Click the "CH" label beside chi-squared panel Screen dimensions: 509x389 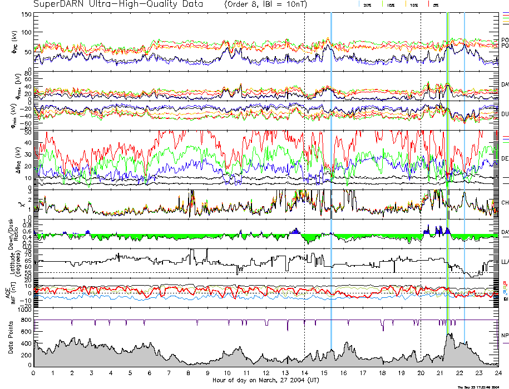coord(505,203)
